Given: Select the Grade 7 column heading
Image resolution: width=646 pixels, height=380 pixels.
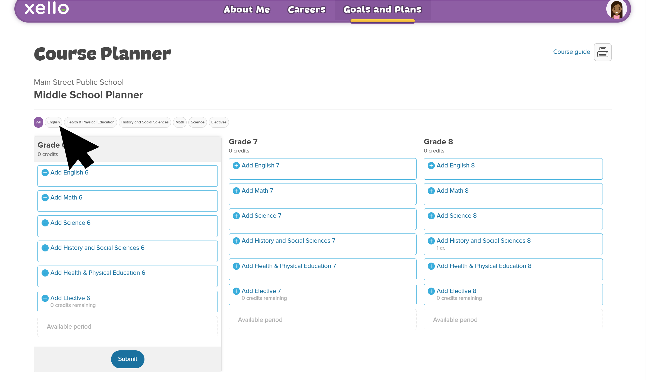Looking at the screenshot, I should coord(243,142).
